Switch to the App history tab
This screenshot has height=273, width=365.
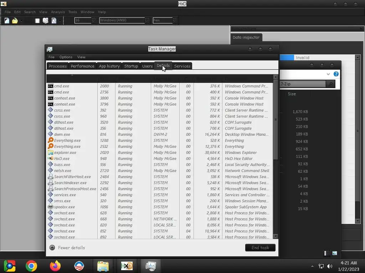[x=109, y=66]
